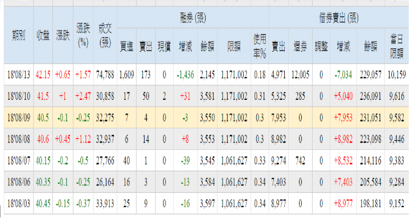Select the date cell 18'08/07
Viewport: 410px width, 219px height.
[x=19, y=161]
